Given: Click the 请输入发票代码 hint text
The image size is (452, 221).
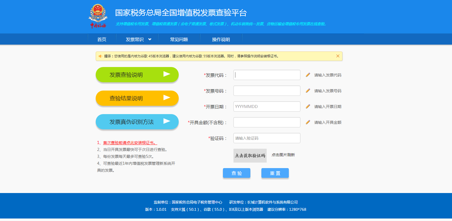Looking at the screenshot, I should [328, 75].
